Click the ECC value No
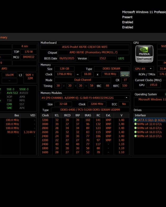This screenshot has width=166, height=207. pos(124,104)
